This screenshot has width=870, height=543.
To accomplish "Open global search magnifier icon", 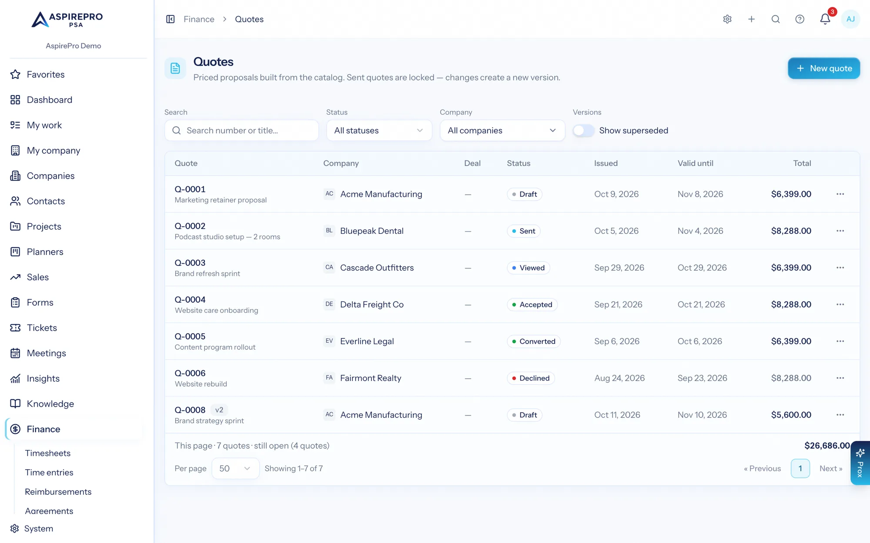I will pos(776,19).
